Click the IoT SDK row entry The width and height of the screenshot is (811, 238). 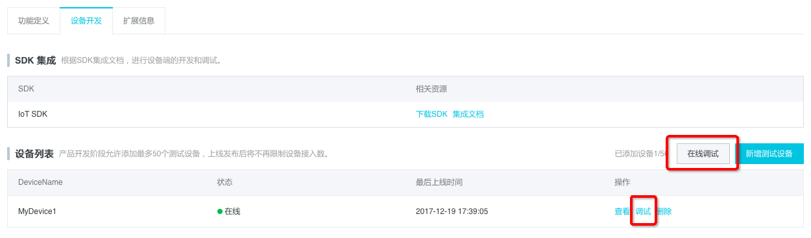[x=32, y=114]
